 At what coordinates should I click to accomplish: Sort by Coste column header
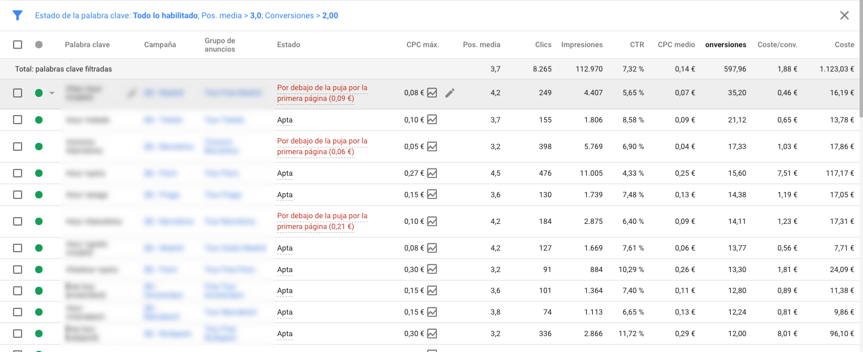click(x=844, y=45)
